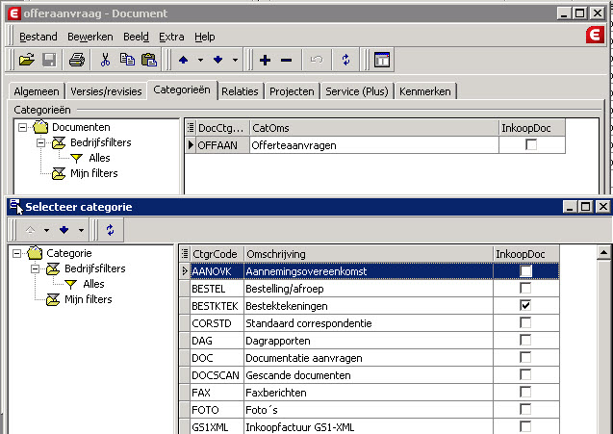613x434 pixels.
Task: Click the Undo toolbar icon
Action: coord(317,60)
